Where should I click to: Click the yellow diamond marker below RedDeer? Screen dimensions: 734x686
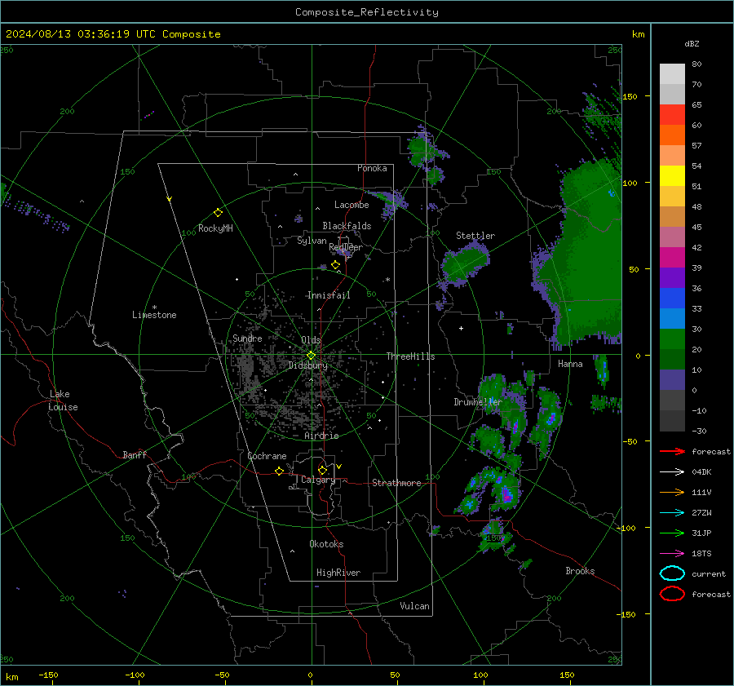[335, 265]
